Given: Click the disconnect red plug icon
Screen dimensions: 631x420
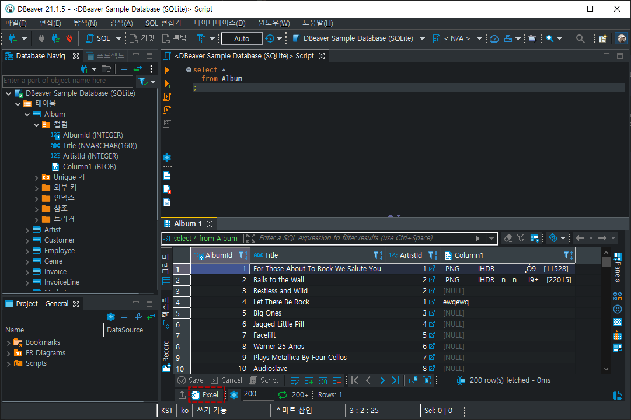Looking at the screenshot, I should point(69,38).
